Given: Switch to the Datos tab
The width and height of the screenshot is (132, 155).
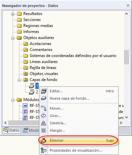Looking at the screenshot, I should point(11,130).
